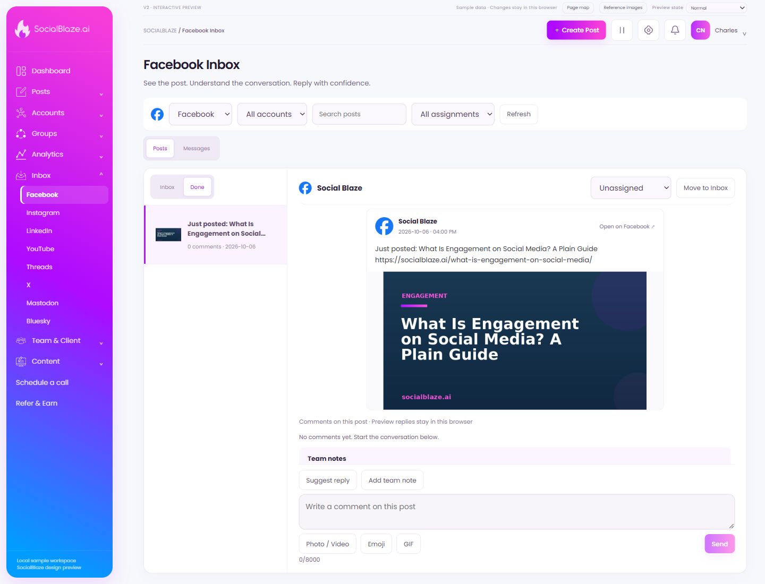This screenshot has width=765, height=584.
Task: Click the Suggest reply button
Action: [328, 480]
